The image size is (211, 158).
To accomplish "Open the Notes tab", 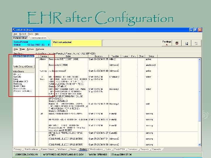I will pyautogui.click(x=73, y=149).
